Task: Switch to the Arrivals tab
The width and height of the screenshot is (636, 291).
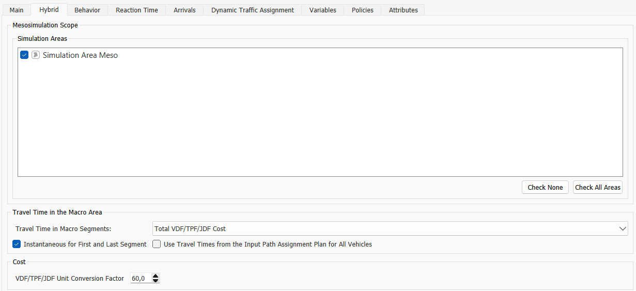Action: click(184, 10)
